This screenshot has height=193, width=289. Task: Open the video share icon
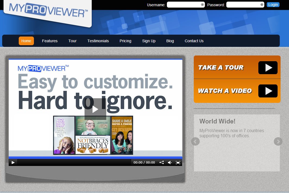162,162
